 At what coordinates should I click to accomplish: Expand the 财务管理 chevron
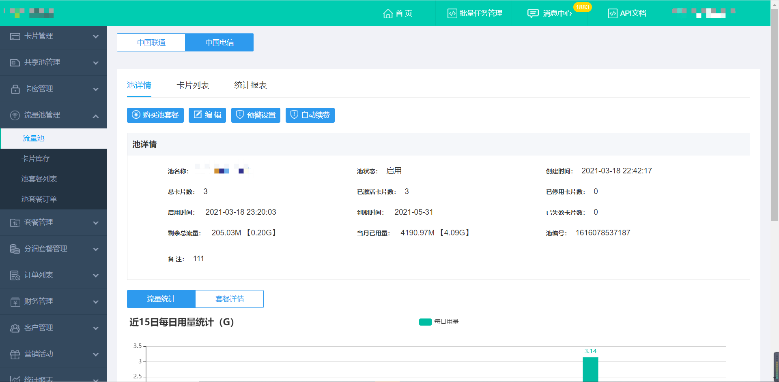(96, 302)
